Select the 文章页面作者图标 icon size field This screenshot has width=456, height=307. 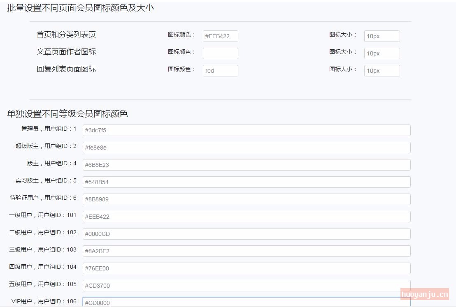[x=382, y=53]
